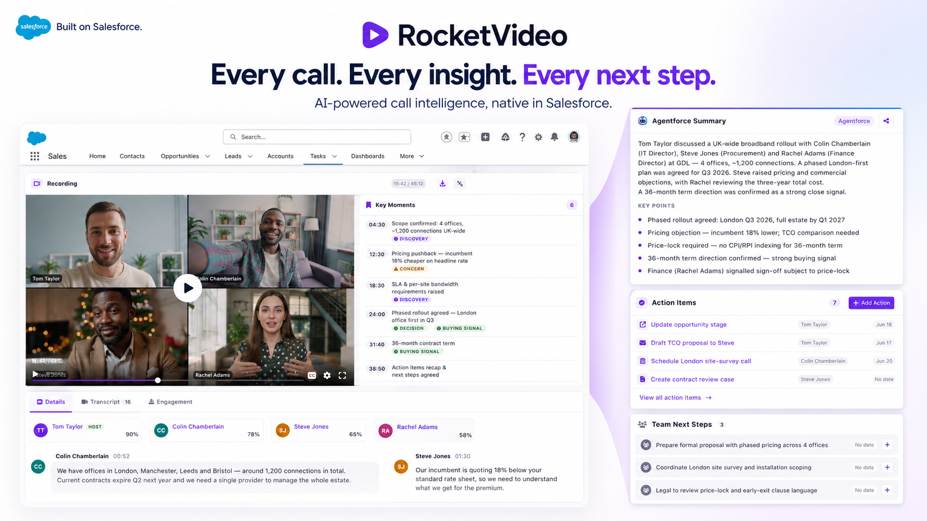The height and width of the screenshot is (521, 927).
Task: Switch to the Details tab
Action: click(51, 402)
